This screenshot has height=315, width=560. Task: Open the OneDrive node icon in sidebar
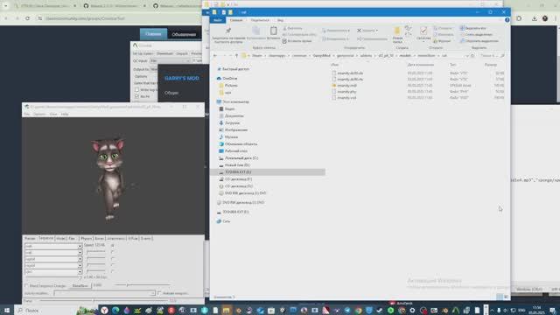219,79
